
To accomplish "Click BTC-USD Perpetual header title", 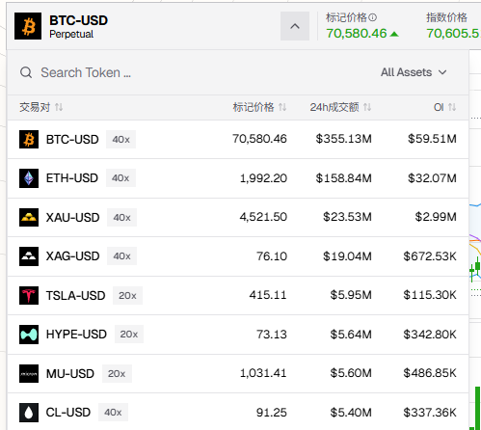I will 78,26.
